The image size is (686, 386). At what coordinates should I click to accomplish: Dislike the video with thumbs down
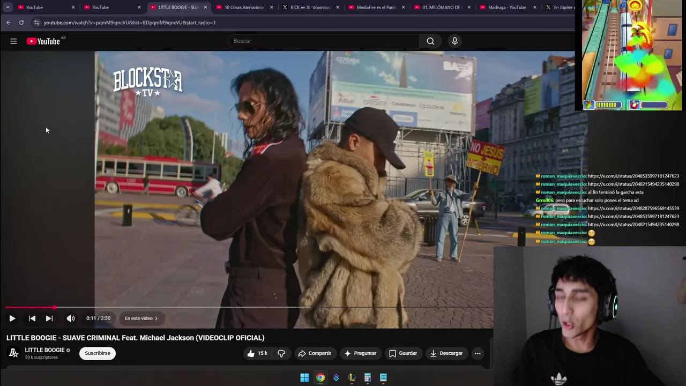281,353
